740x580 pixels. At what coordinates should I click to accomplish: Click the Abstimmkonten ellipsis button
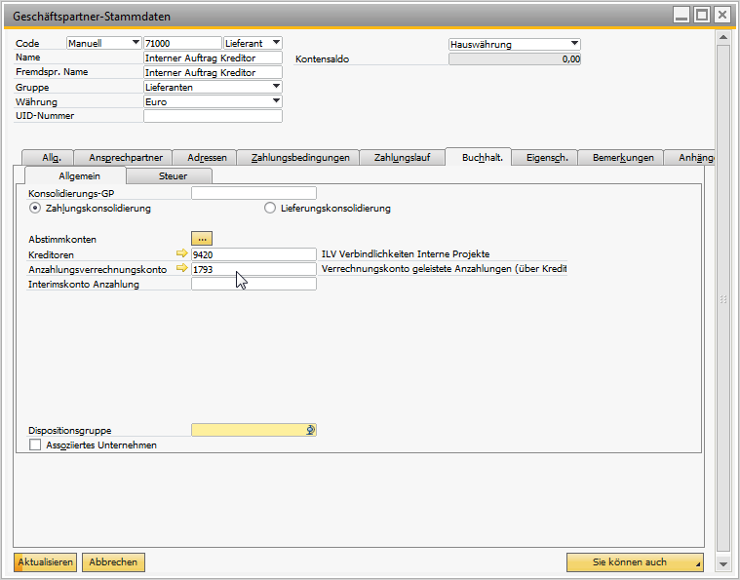(x=202, y=238)
